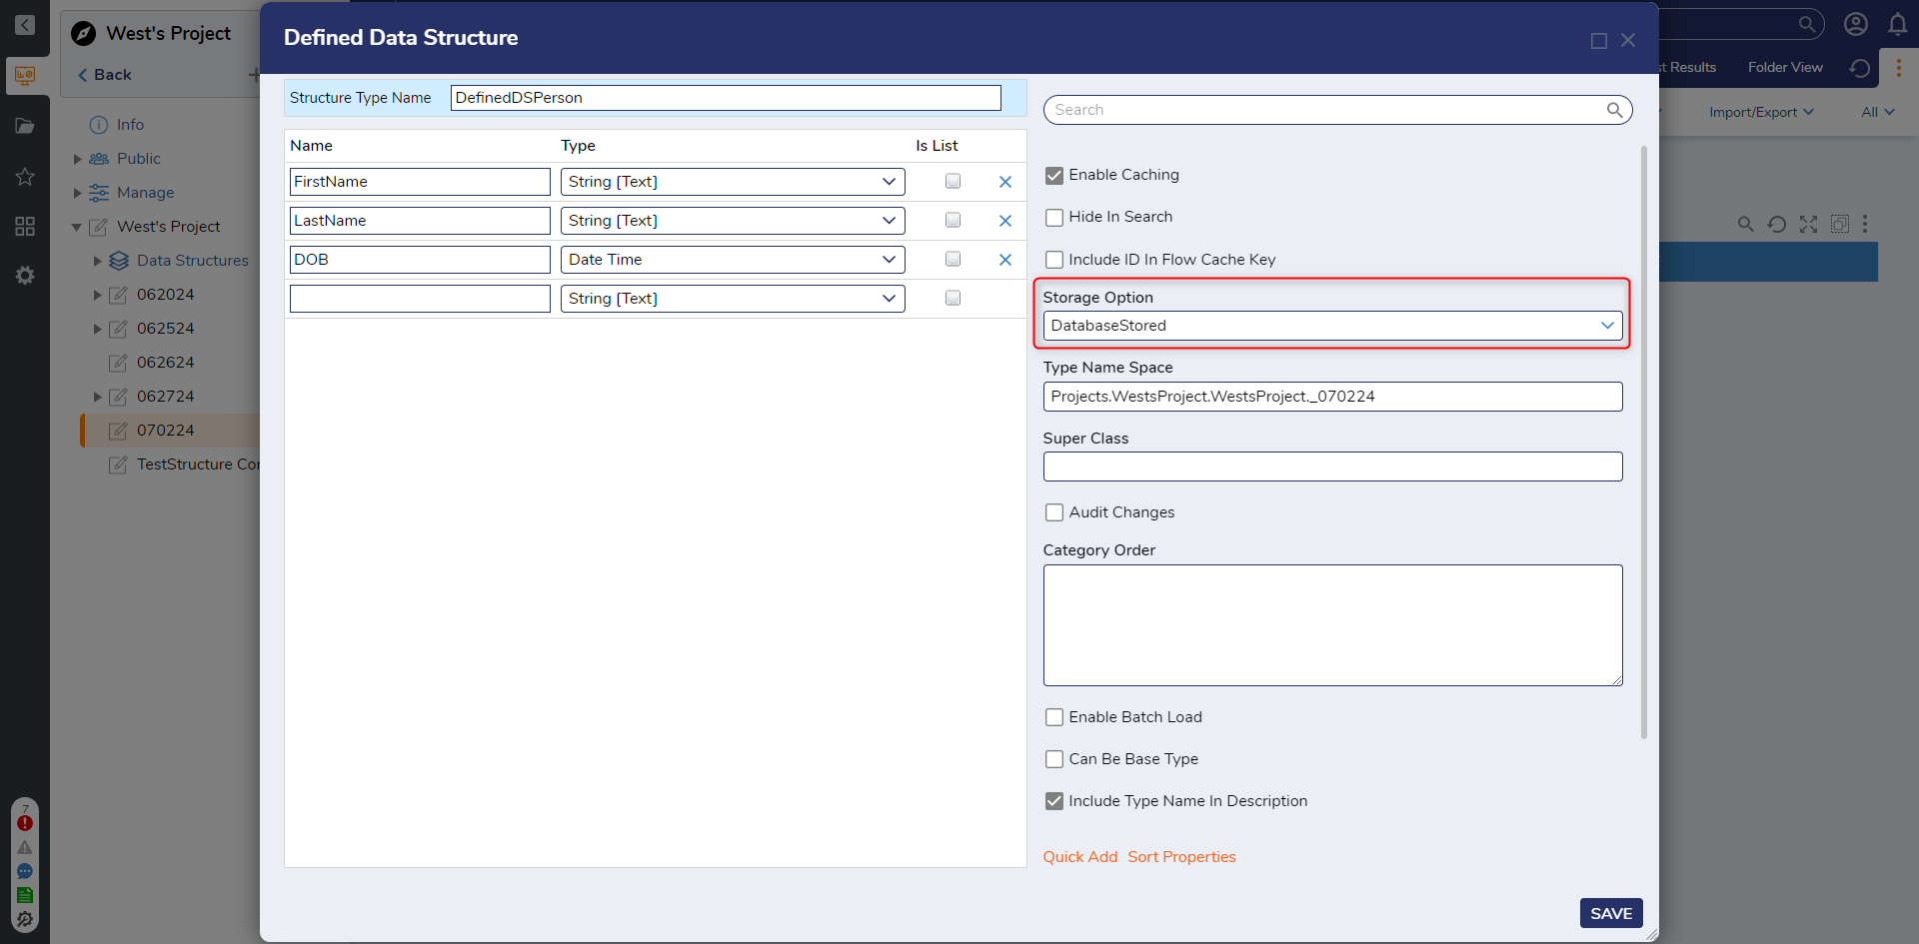The width and height of the screenshot is (1919, 944).
Task: Delete the FirstName field row
Action: click(1005, 182)
